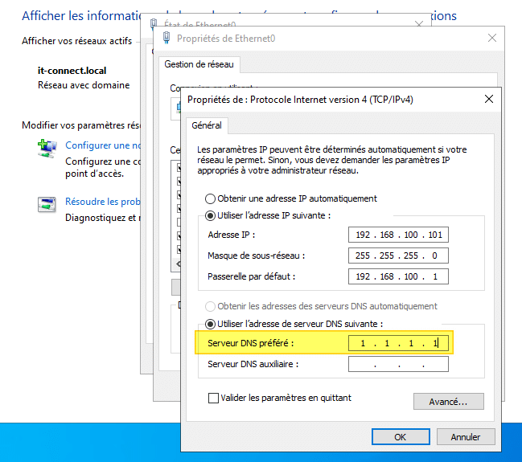Click the Serveur DNS auxiliaire label
The image size is (522, 462).
(x=253, y=364)
